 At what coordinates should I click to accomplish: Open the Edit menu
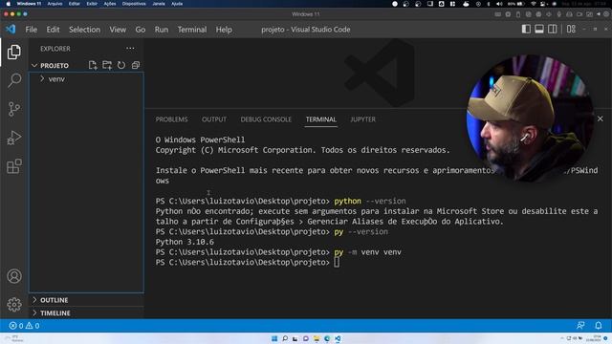pyautogui.click(x=53, y=30)
